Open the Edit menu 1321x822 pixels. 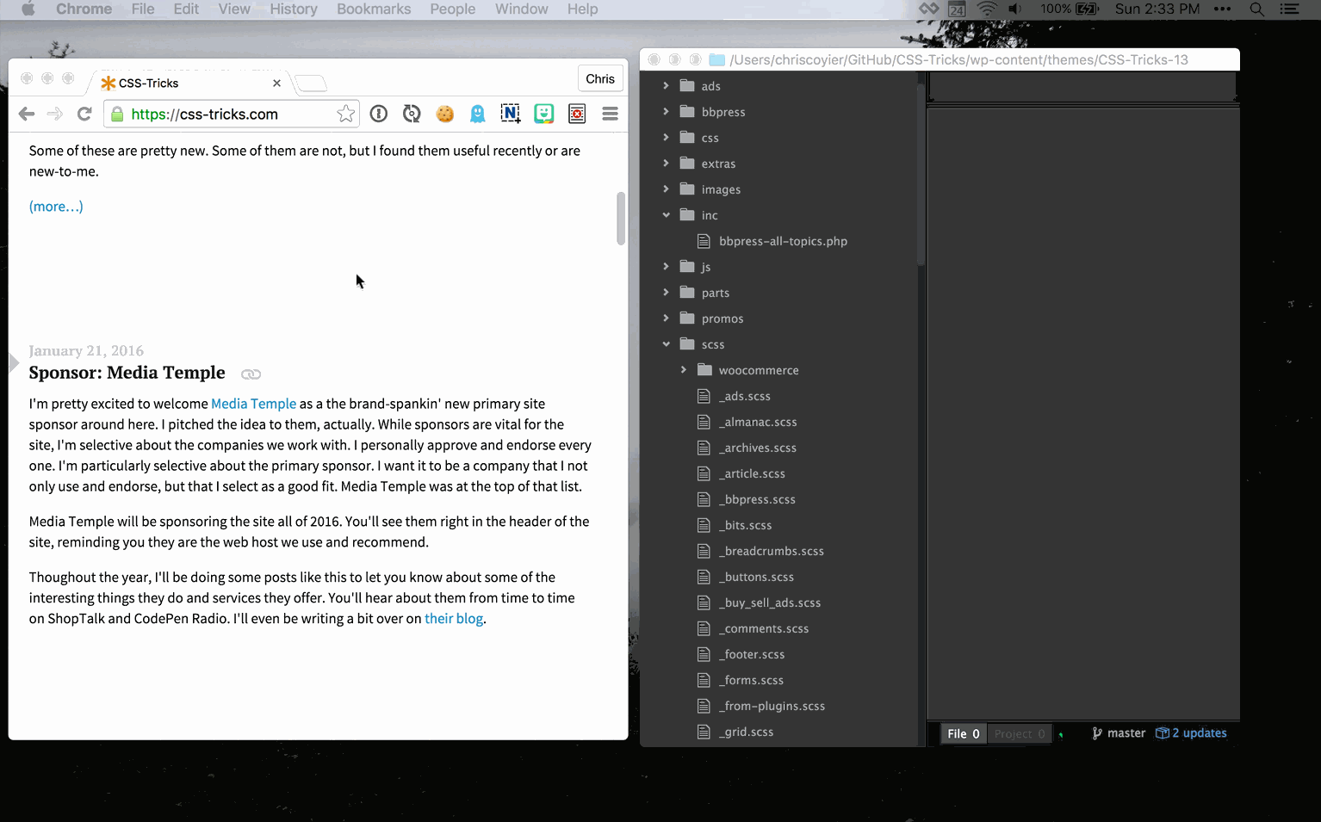coord(186,9)
